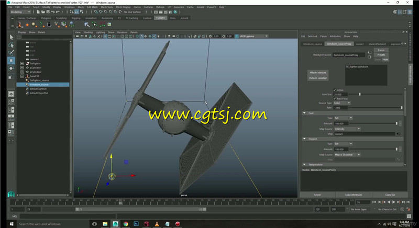This screenshot has width=419, height=228.
Task: Click the FumeFX Particle Source shelf icon
Action: pos(42,25)
